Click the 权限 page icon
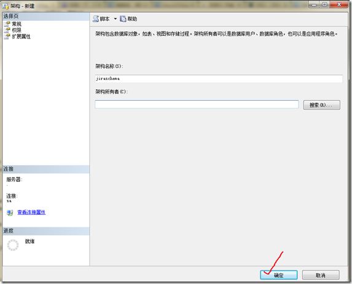Image resolution: width=352 pixels, height=284 pixels. tap(7, 30)
